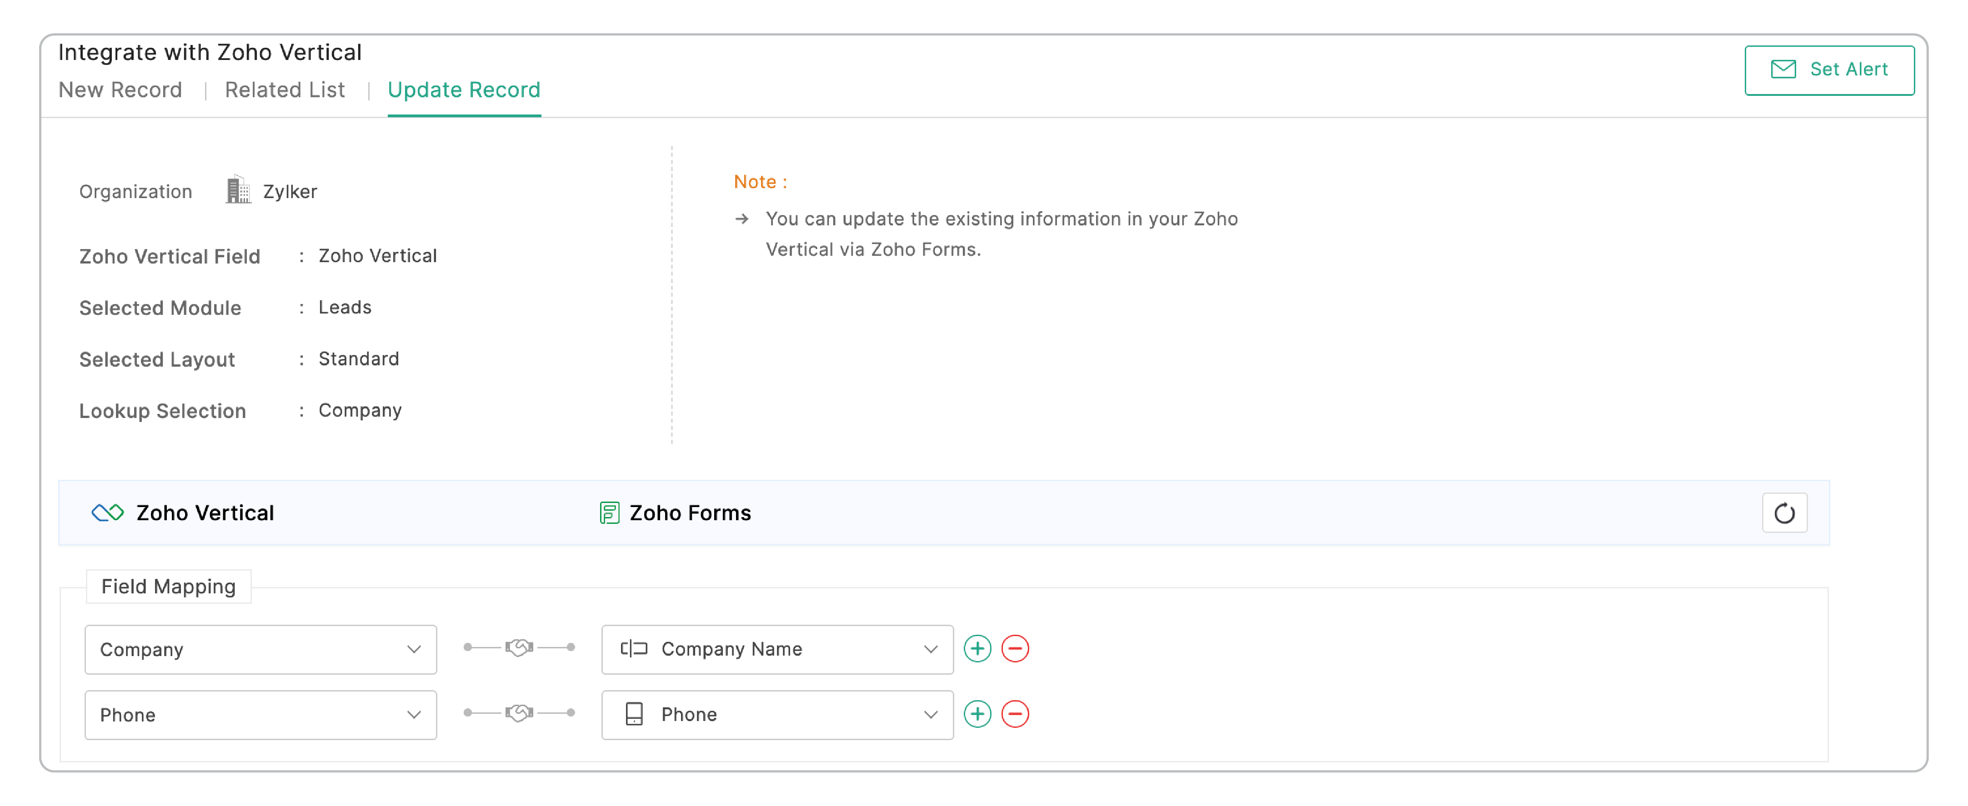Remove the Company field mapping row

(1015, 649)
